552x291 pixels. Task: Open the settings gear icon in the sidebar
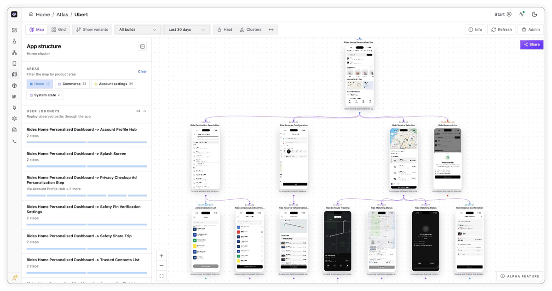(14, 118)
